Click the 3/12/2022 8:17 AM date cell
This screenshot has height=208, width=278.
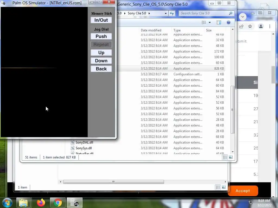(x=154, y=74)
